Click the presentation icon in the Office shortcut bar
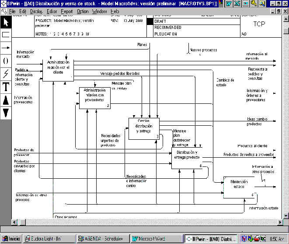289x244 pixels. tap(246, 4)
